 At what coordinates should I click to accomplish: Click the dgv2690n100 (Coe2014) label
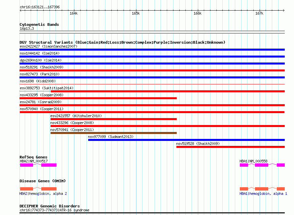[41, 60]
